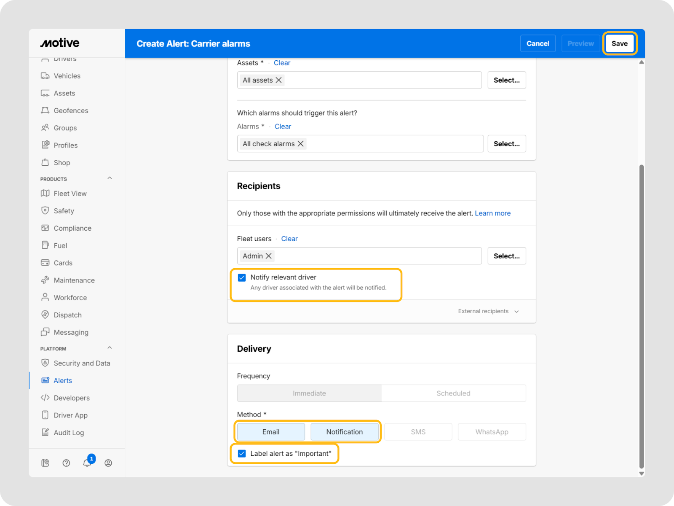The height and width of the screenshot is (506, 674).
Task: Click the notification bell icon
Action: [87, 463]
